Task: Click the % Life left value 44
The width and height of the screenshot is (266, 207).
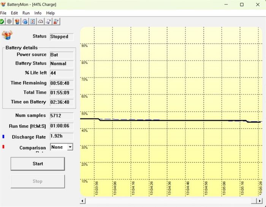Action: 62,73
